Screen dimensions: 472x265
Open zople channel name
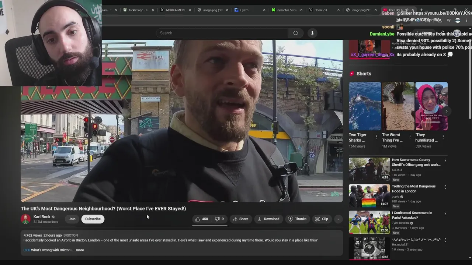point(396,197)
